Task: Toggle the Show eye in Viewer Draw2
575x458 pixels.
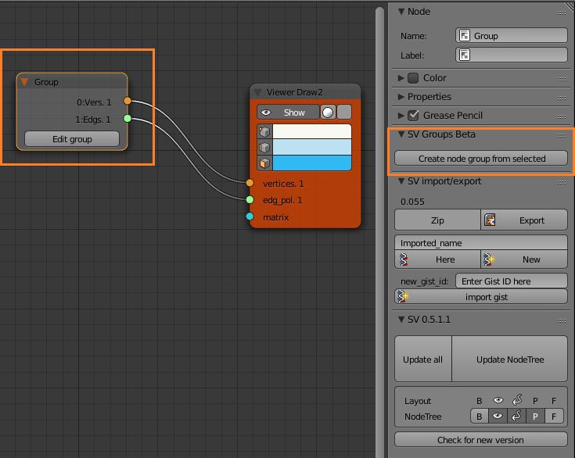Action: coord(288,113)
